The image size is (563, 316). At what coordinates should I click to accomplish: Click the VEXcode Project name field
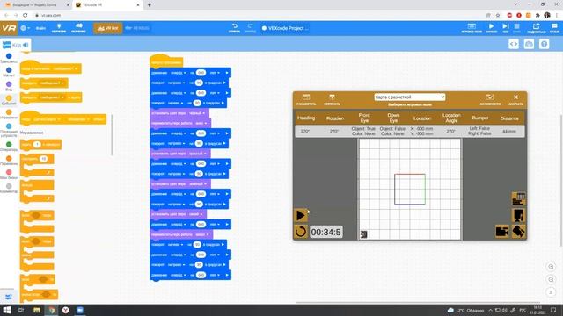(x=284, y=28)
